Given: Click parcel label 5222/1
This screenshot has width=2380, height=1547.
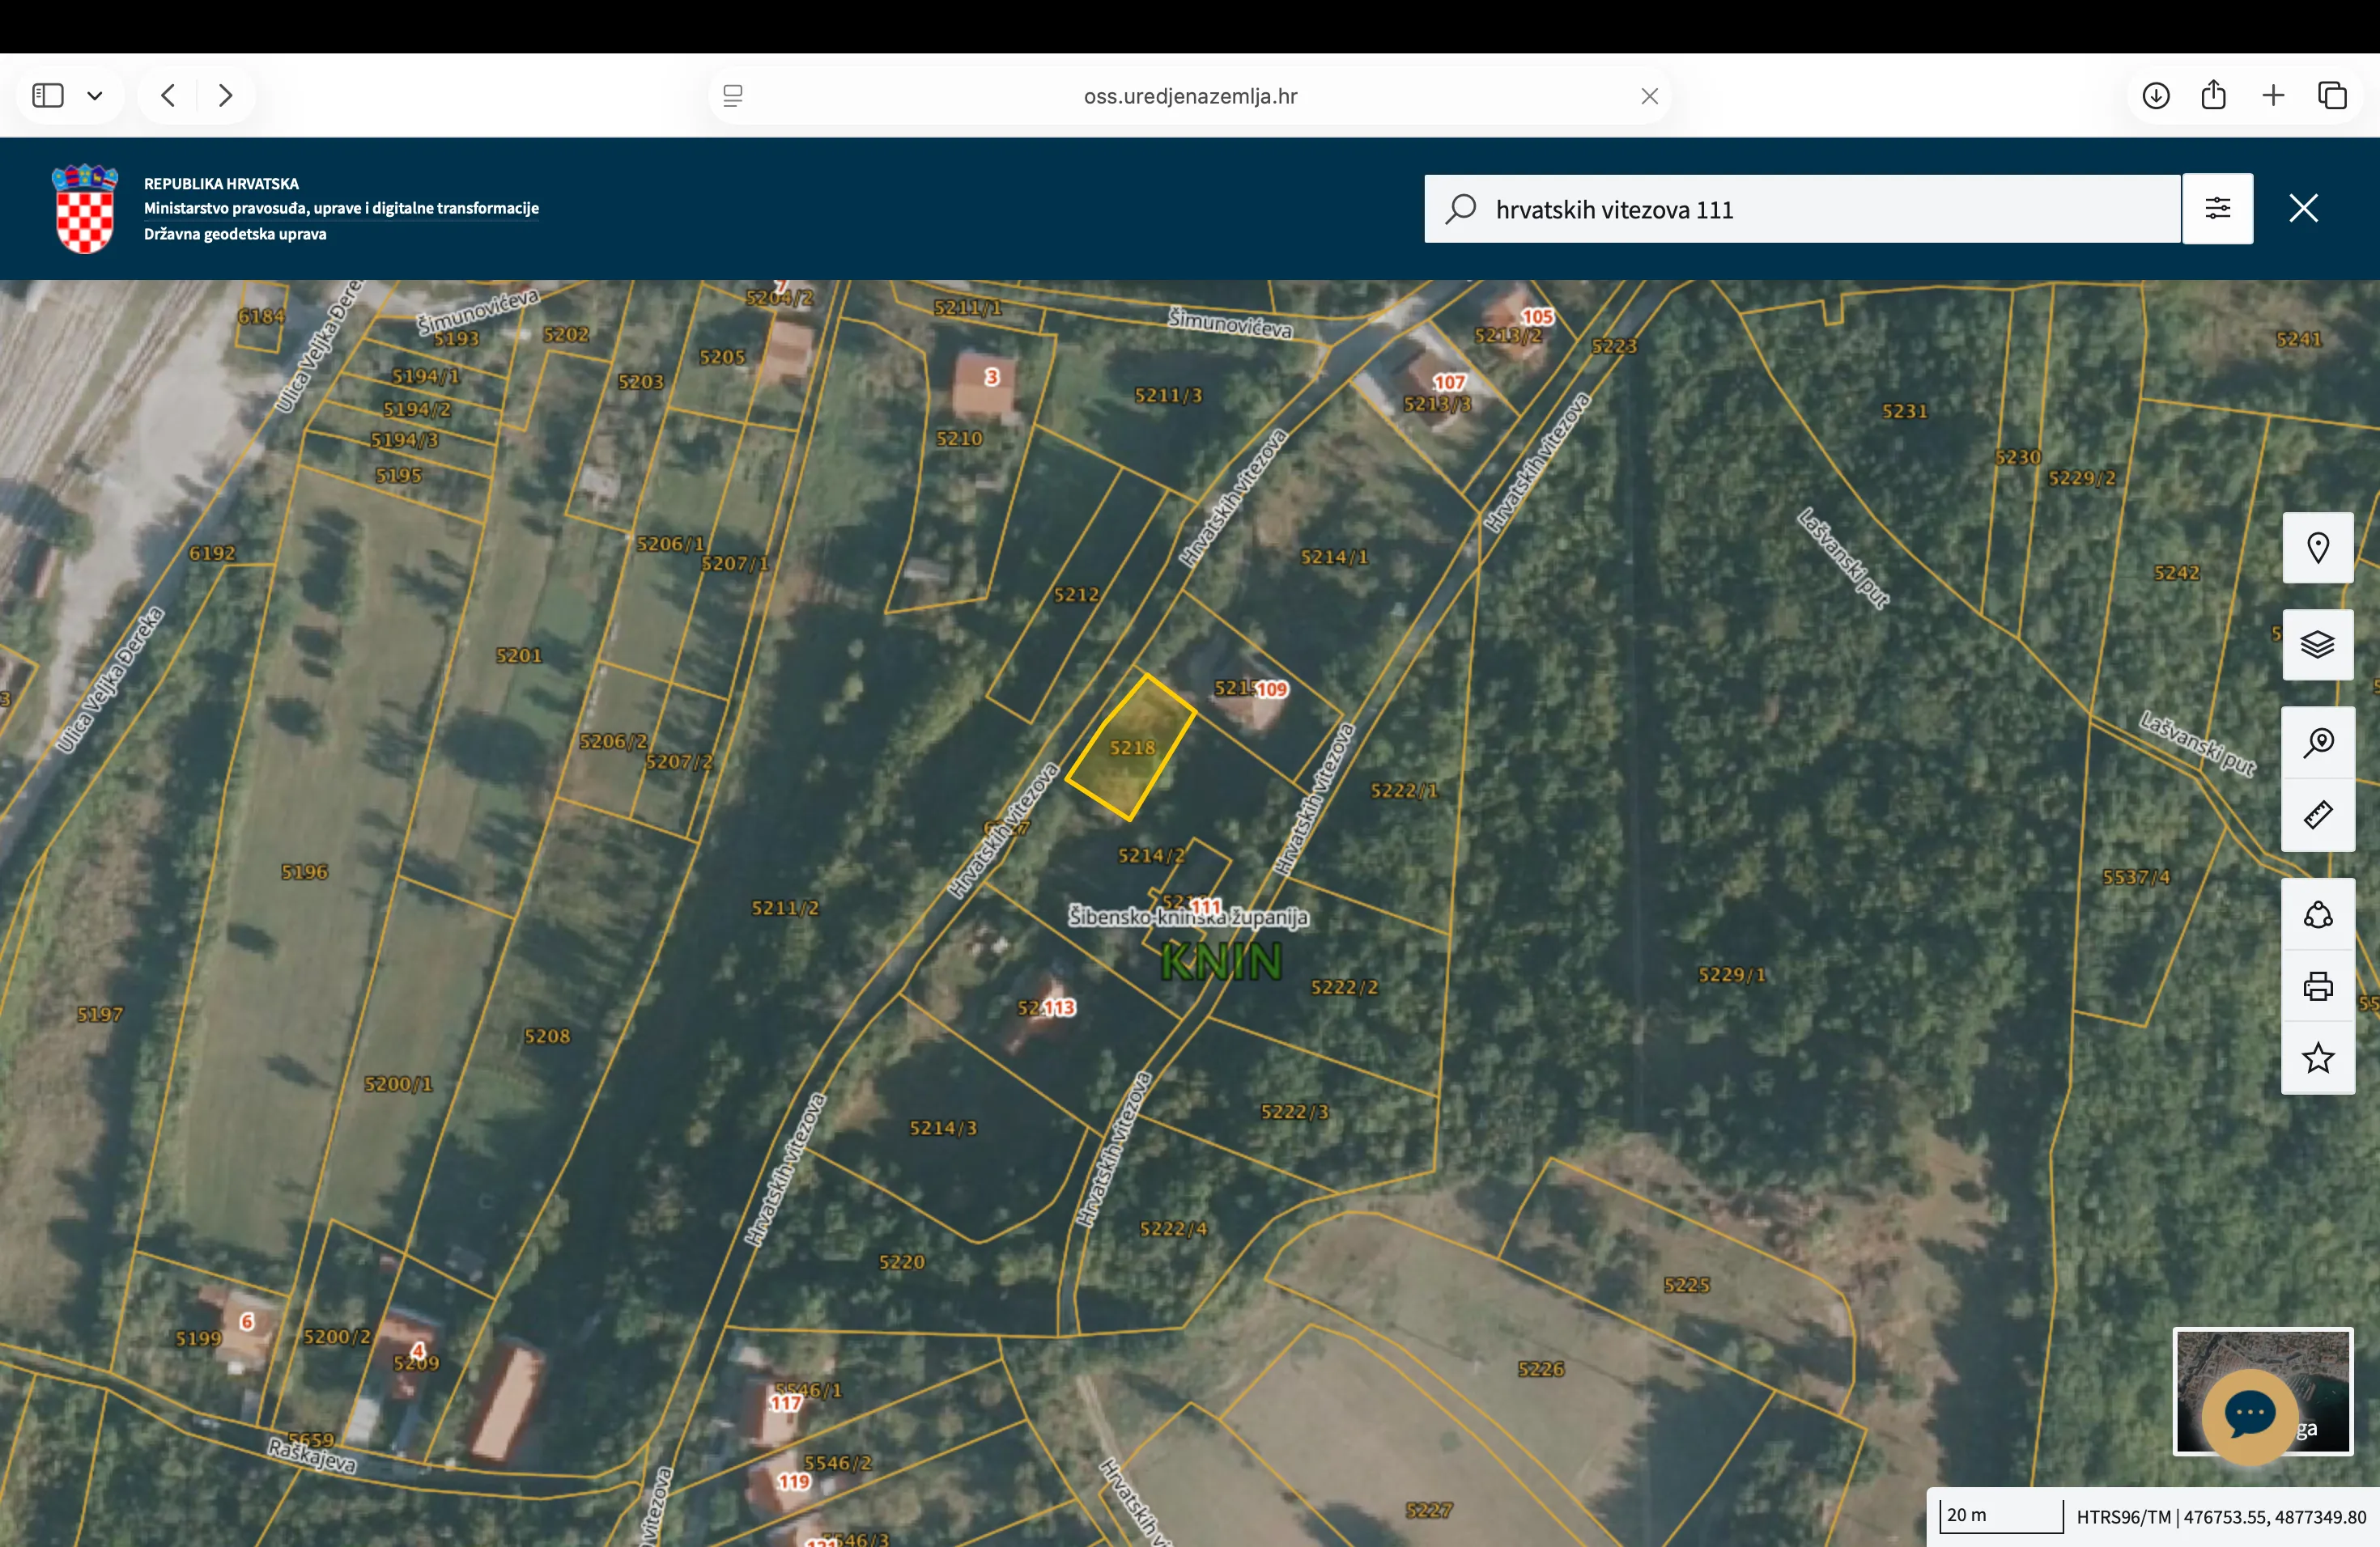Looking at the screenshot, I should (1404, 790).
